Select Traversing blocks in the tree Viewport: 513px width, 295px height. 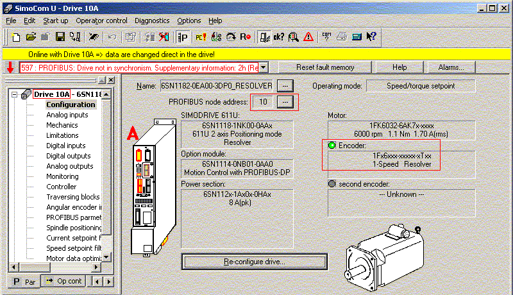coord(73,197)
